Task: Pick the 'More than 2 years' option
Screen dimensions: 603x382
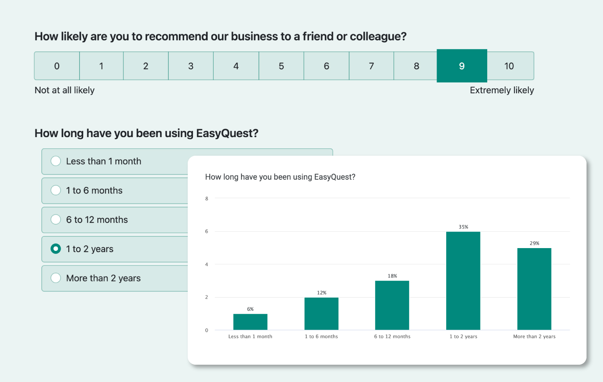Action: click(x=56, y=278)
